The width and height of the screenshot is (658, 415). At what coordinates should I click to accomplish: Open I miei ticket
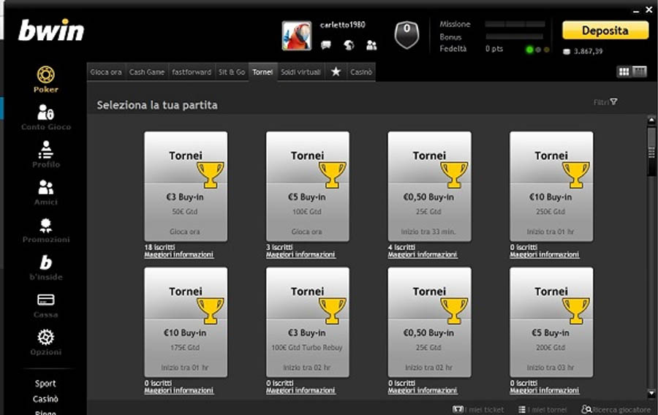478,409
